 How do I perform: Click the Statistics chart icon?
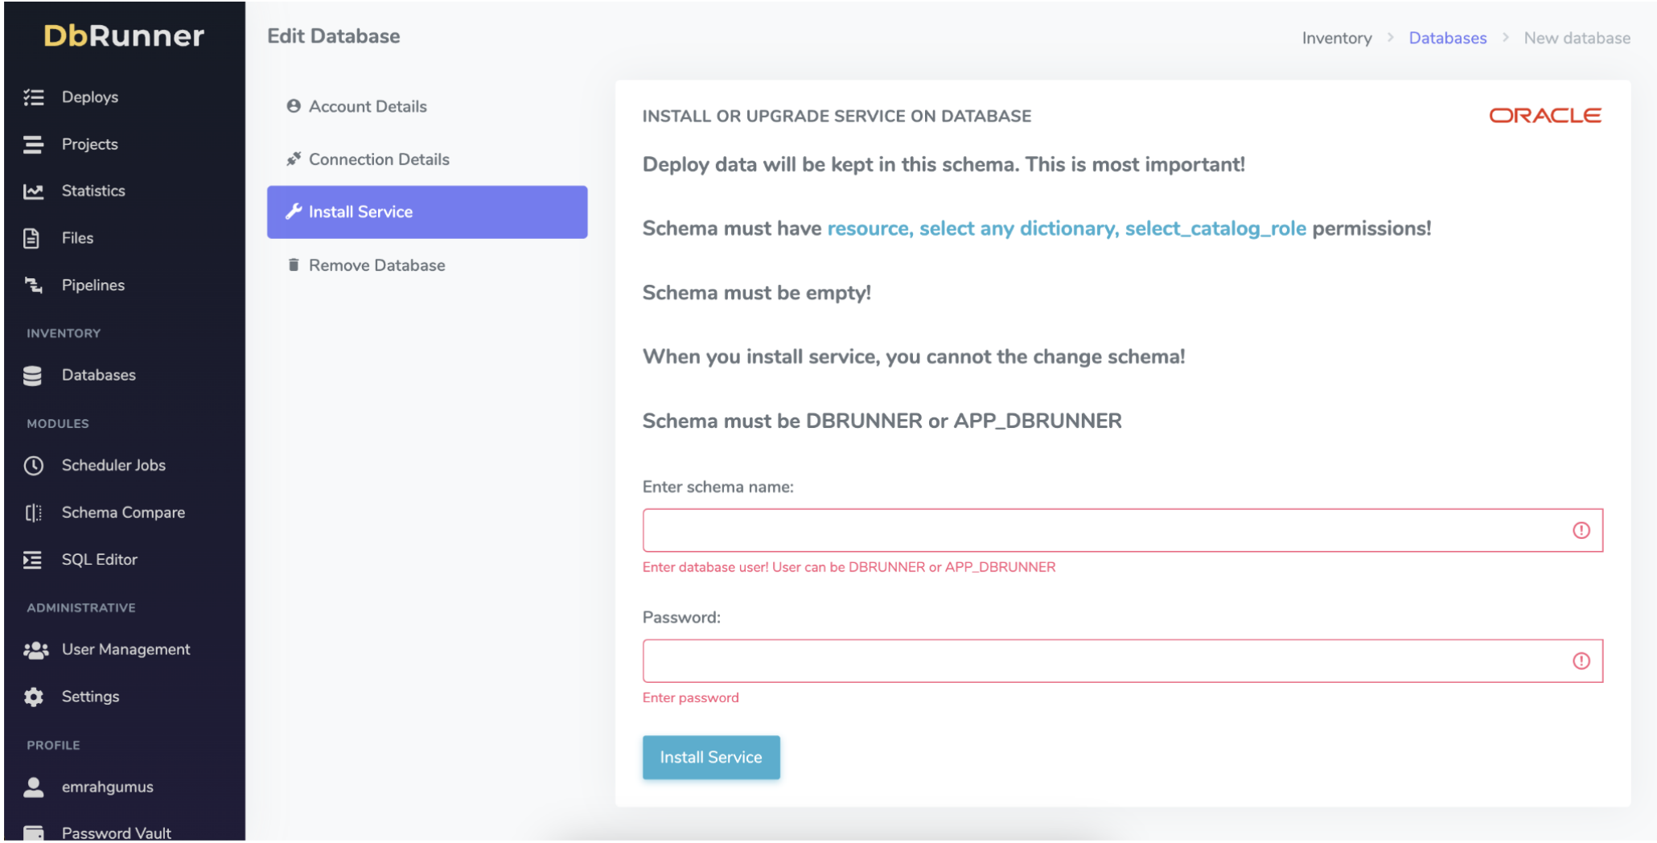pos(33,191)
